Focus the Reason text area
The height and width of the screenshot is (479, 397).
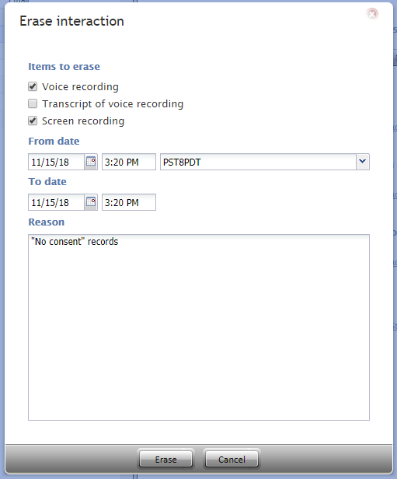[199, 327]
